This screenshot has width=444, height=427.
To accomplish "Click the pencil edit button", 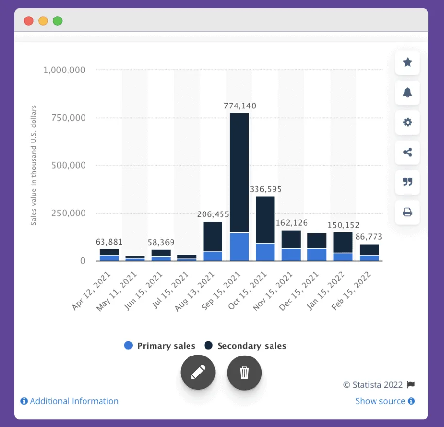I will pos(198,372).
